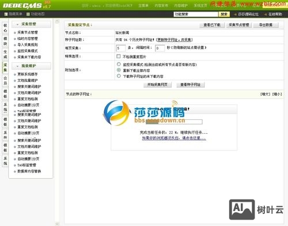This screenshot has height=226, width=288.
Task: Click the bullet icon beside 数据库内容替换
Action: pyautogui.click(x=15, y=172)
